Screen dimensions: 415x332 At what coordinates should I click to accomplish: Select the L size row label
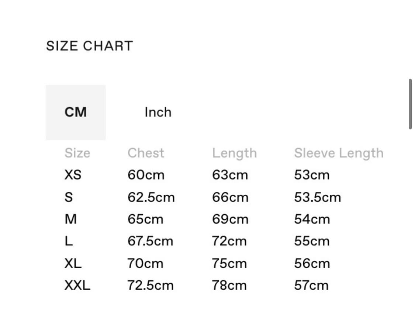pos(69,241)
